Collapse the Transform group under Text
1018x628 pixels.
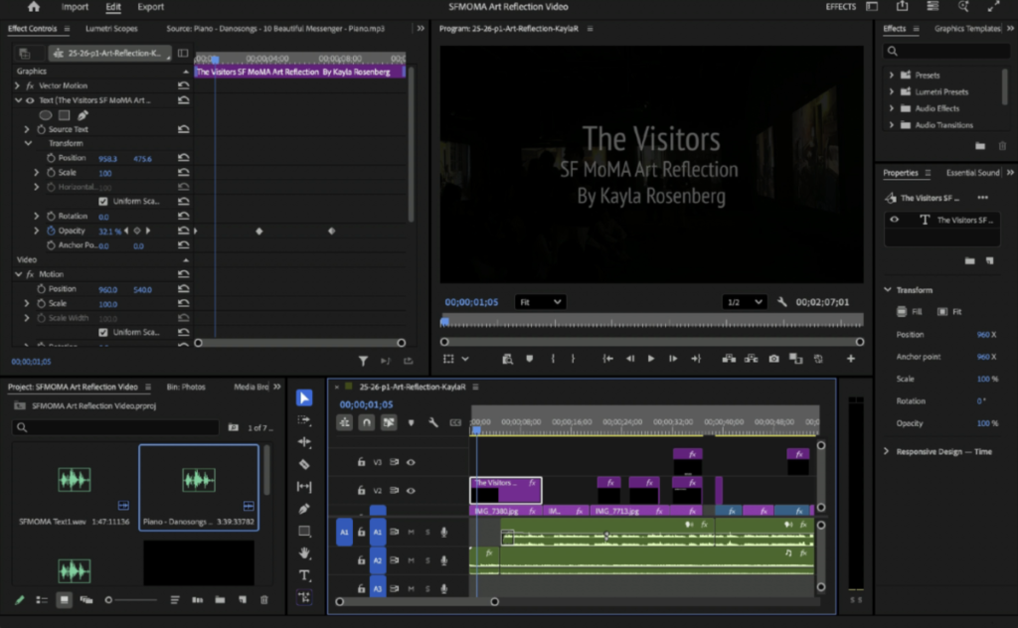tap(28, 143)
